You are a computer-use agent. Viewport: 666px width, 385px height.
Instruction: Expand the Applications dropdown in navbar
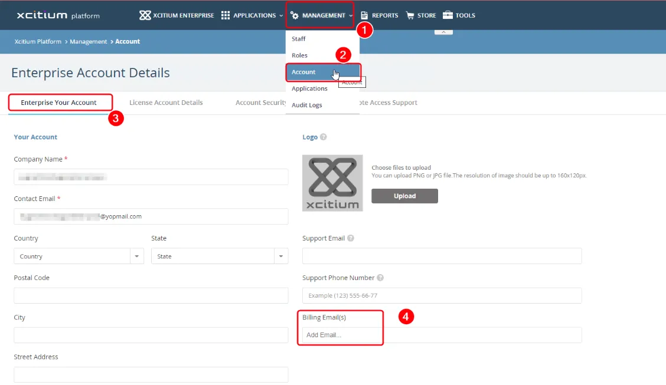252,15
